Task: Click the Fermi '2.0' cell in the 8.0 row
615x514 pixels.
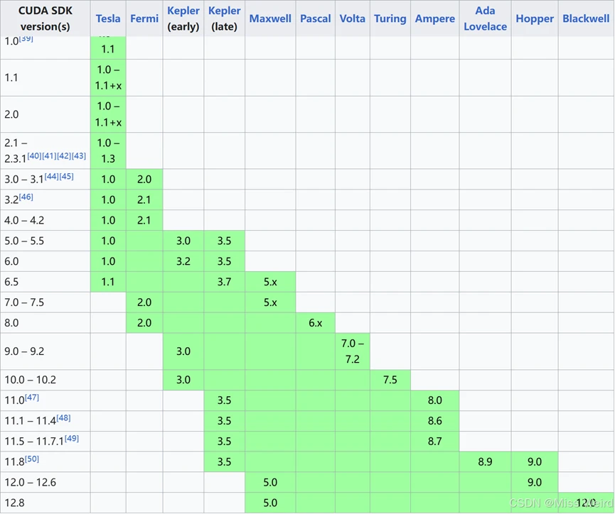Action: 144,323
